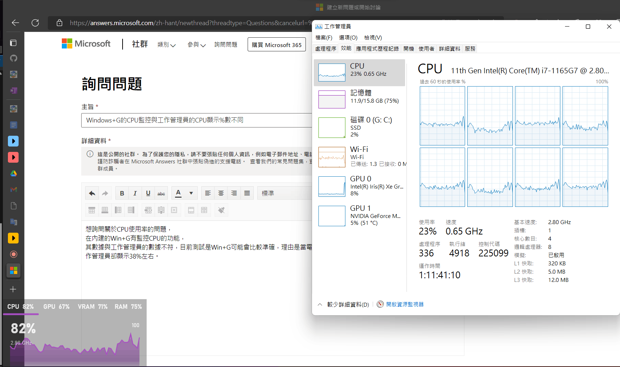Click the 主旨 subject input field
The height and width of the screenshot is (367, 620).
[x=197, y=120]
